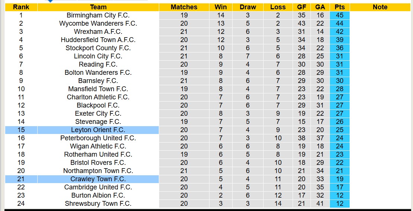Select highlighted rank 15 cell

click(x=21, y=130)
